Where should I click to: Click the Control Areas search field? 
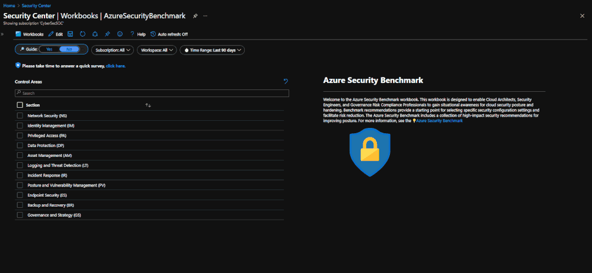[152, 93]
